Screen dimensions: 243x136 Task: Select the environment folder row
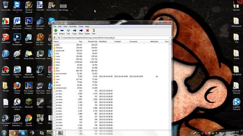click(x=111, y=74)
